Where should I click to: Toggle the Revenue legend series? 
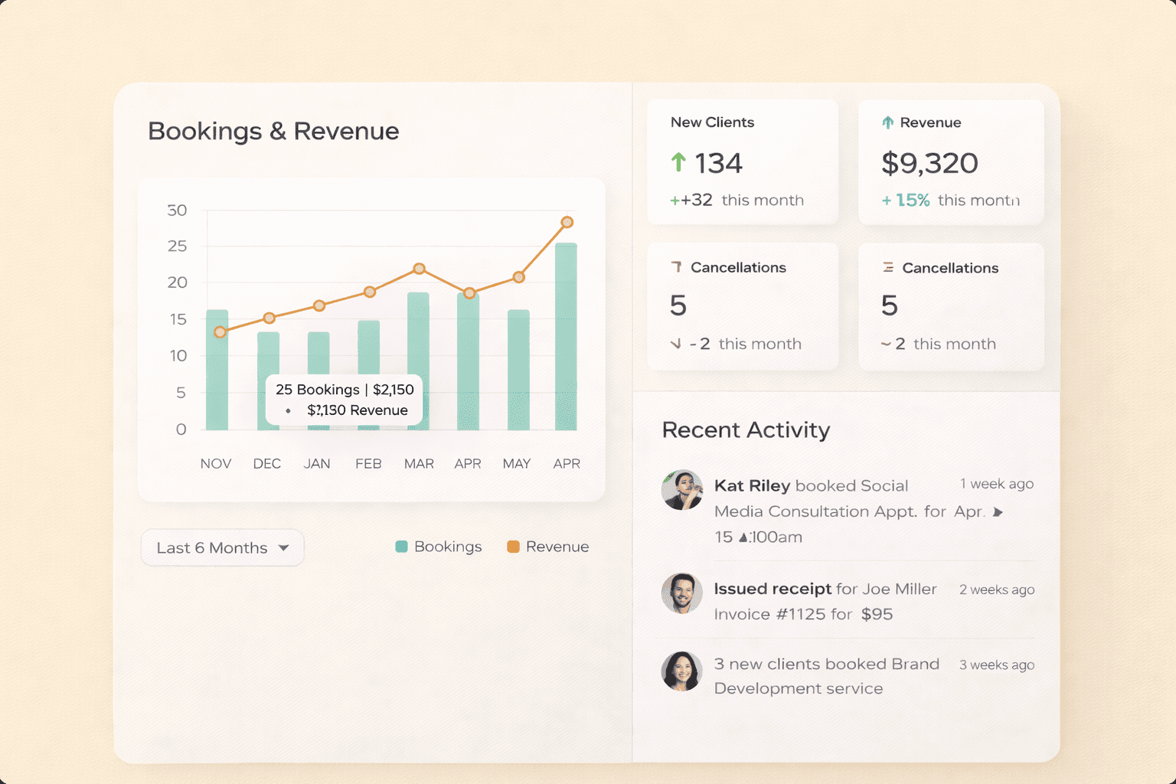[x=548, y=547]
